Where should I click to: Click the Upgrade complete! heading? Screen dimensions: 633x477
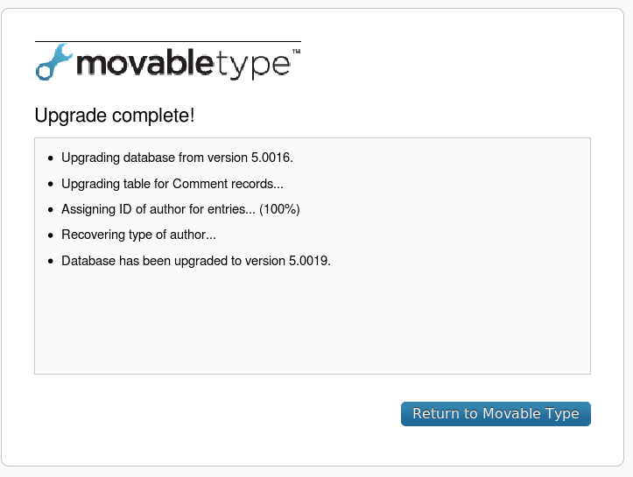[115, 116]
